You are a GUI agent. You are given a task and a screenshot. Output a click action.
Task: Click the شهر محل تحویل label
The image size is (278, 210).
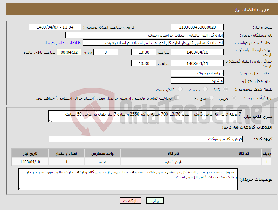(x=257, y=81)
